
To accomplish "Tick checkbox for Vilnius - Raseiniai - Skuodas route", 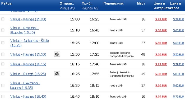I will pos(3,30).
